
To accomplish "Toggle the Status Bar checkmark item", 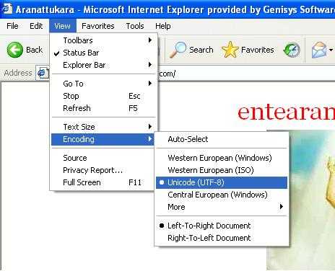I will coord(104,53).
